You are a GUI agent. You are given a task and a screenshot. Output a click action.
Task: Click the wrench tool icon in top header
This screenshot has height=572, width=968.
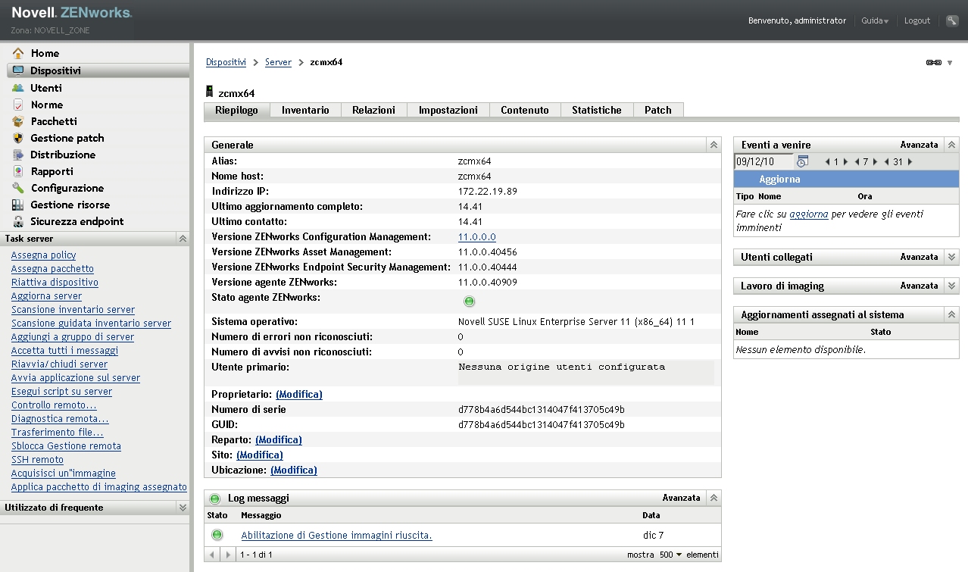click(952, 21)
